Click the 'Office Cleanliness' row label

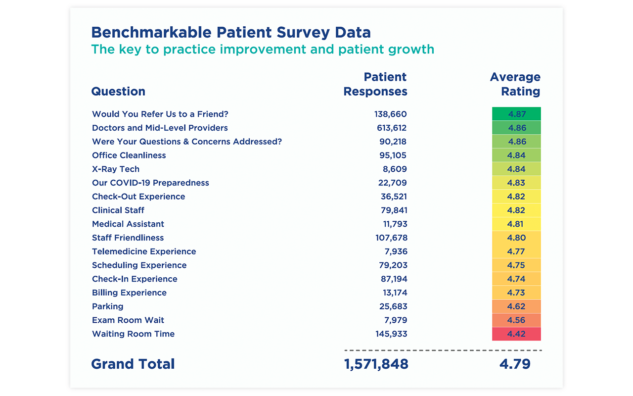click(x=129, y=155)
